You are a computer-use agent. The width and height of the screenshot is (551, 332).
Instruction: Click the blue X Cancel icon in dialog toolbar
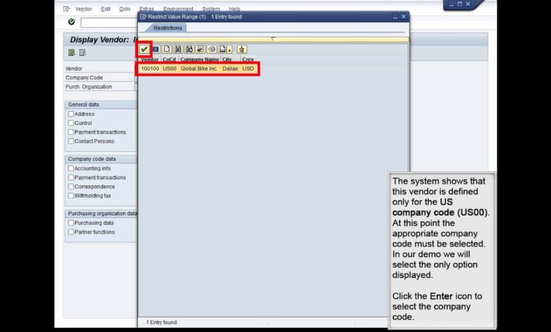pos(155,49)
